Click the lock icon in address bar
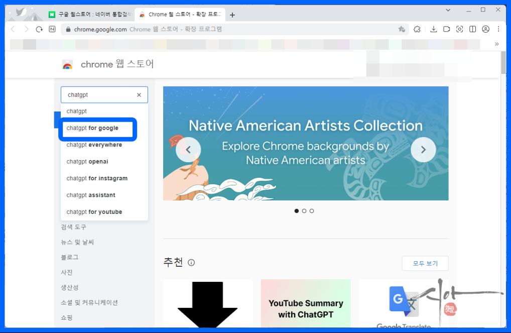The width and height of the screenshot is (511, 333). pos(68,29)
